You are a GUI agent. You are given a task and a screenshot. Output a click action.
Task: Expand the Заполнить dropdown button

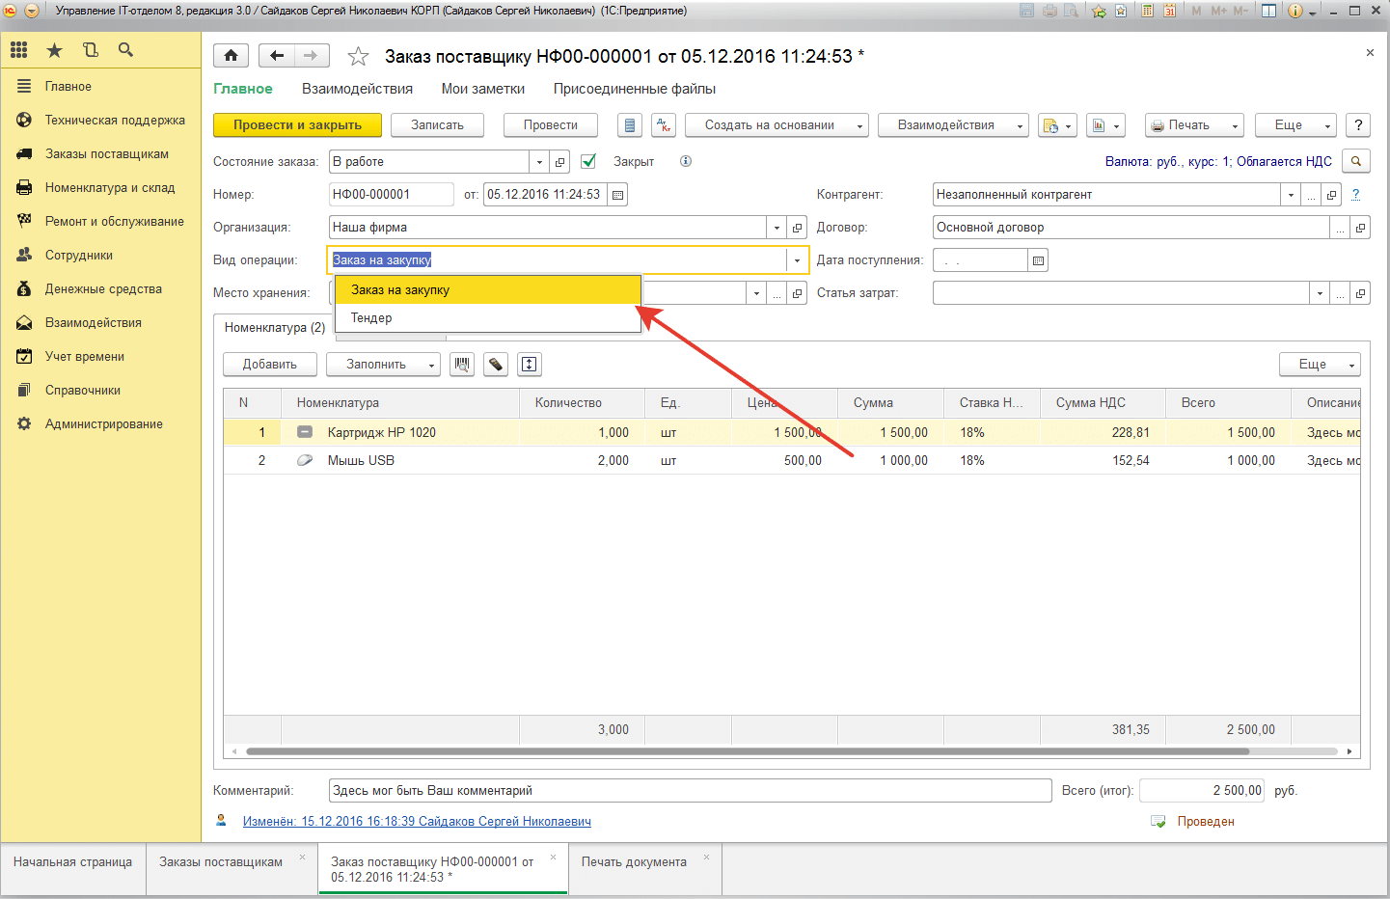pyautogui.click(x=383, y=365)
